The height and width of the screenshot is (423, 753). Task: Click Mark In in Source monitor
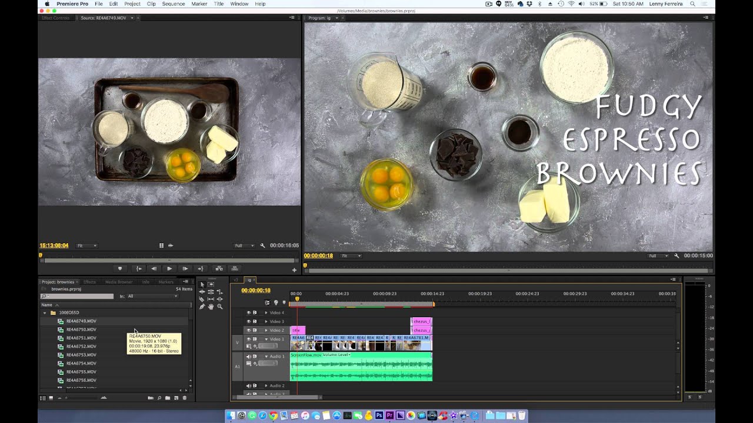click(139, 268)
